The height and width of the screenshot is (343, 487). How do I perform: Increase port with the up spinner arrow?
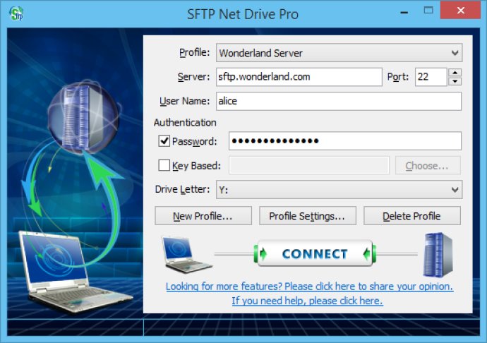point(455,73)
